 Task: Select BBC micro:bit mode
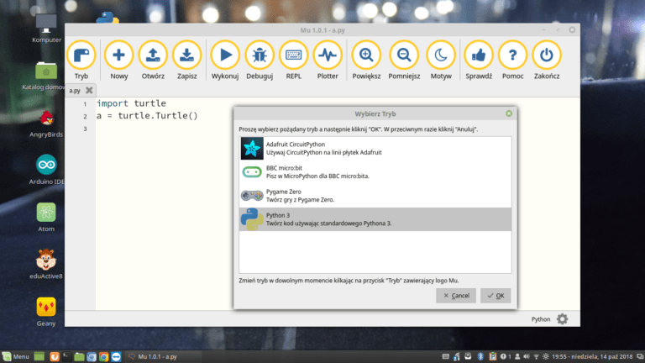(375, 172)
